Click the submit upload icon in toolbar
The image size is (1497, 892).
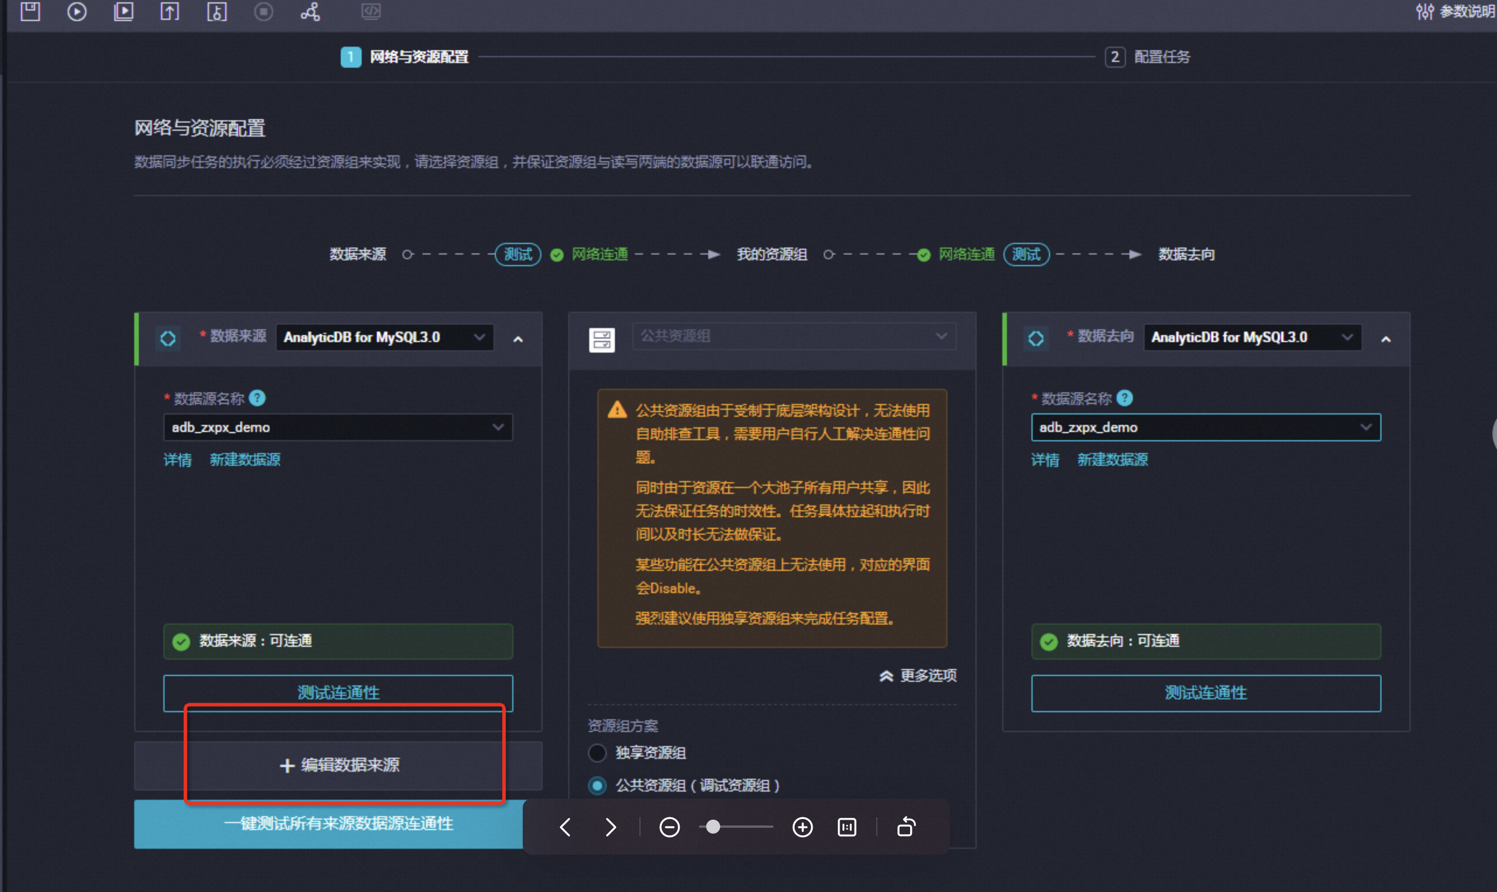170,12
